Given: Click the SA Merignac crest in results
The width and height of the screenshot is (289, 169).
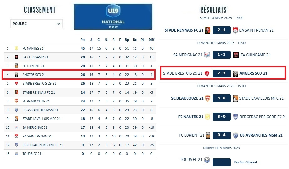Looking at the screenshot, I should click(207, 55).
